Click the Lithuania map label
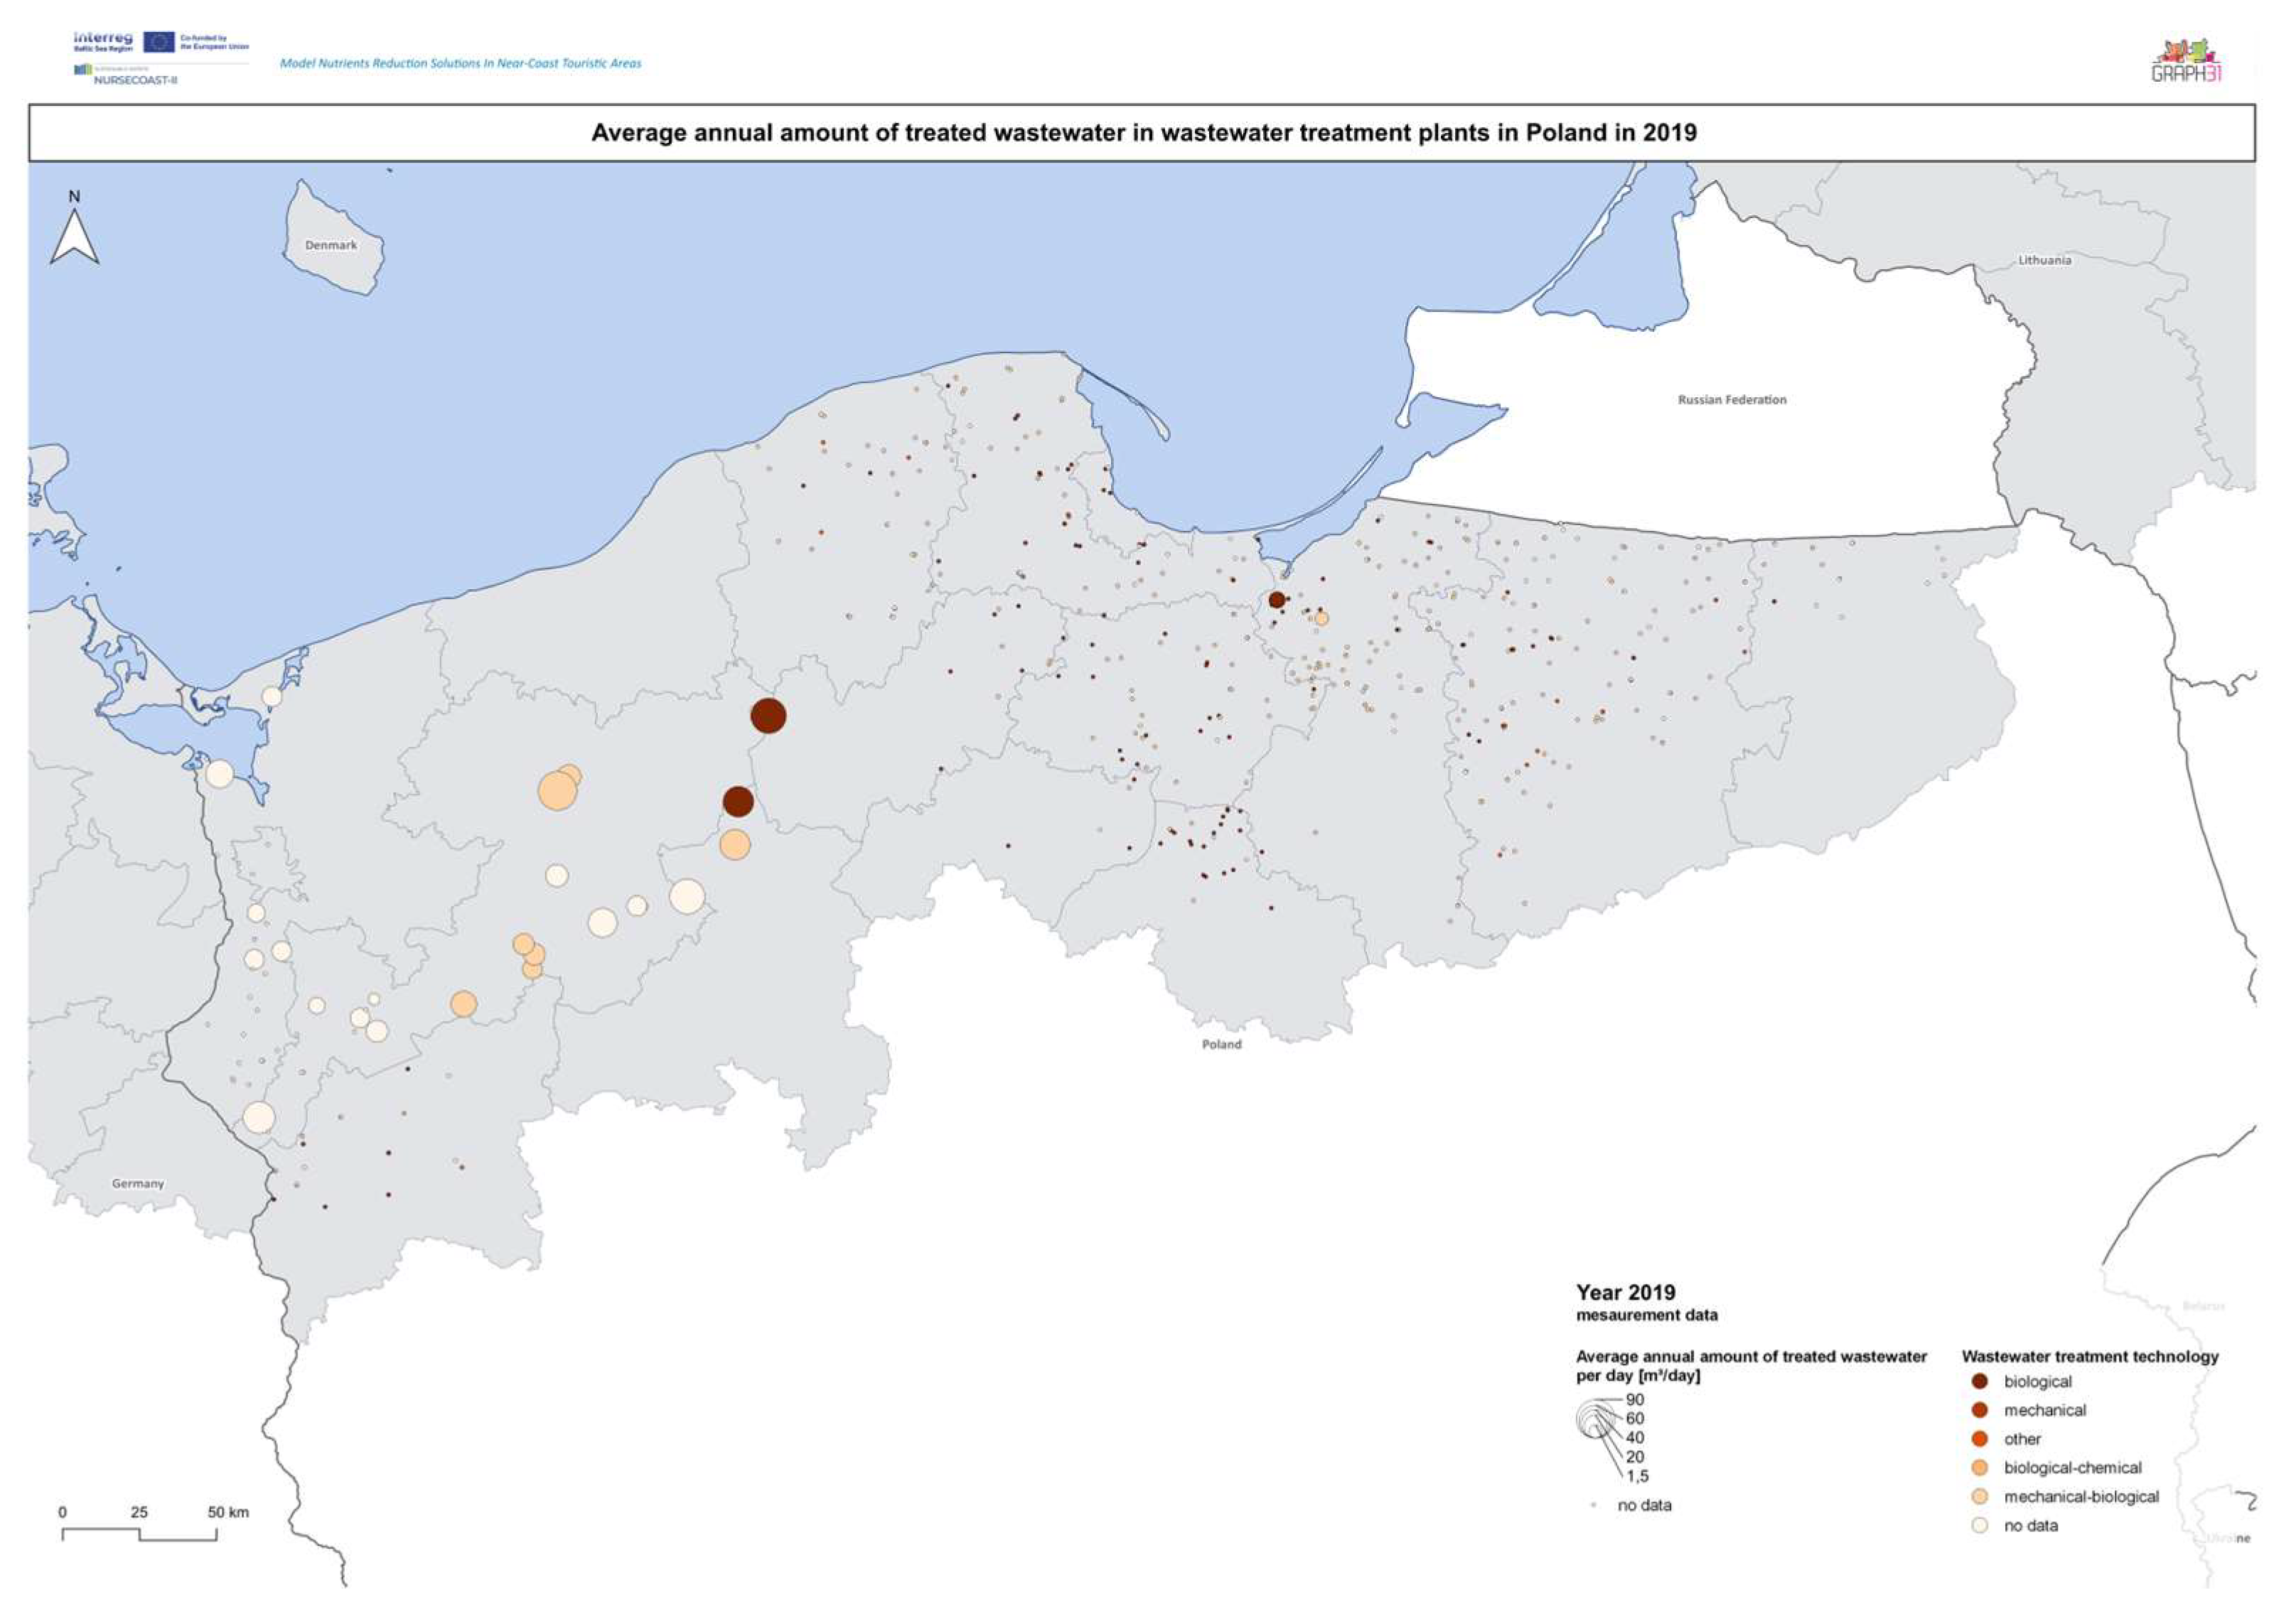2296x1618 pixels. pos(2044,260)
